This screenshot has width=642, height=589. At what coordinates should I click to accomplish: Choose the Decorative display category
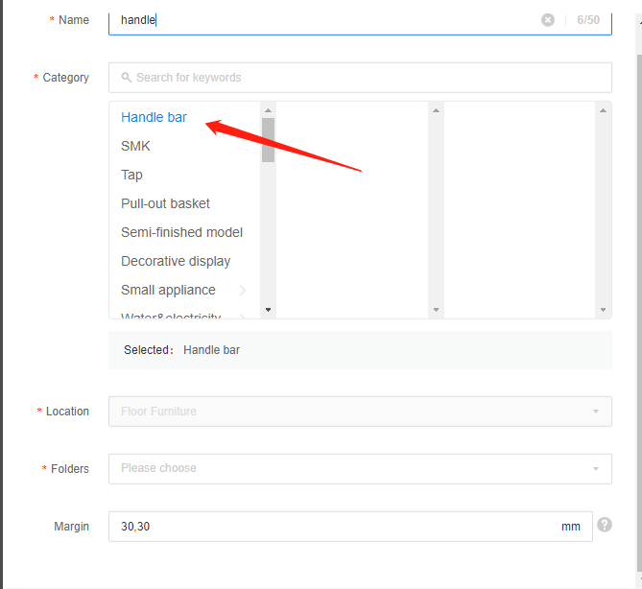click(x=176, y=261)
